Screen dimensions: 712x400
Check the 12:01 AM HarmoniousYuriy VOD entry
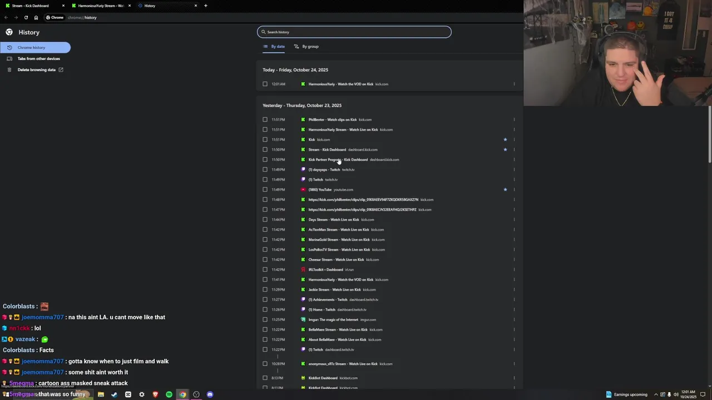pyautogui.click(x=265, y=84)
